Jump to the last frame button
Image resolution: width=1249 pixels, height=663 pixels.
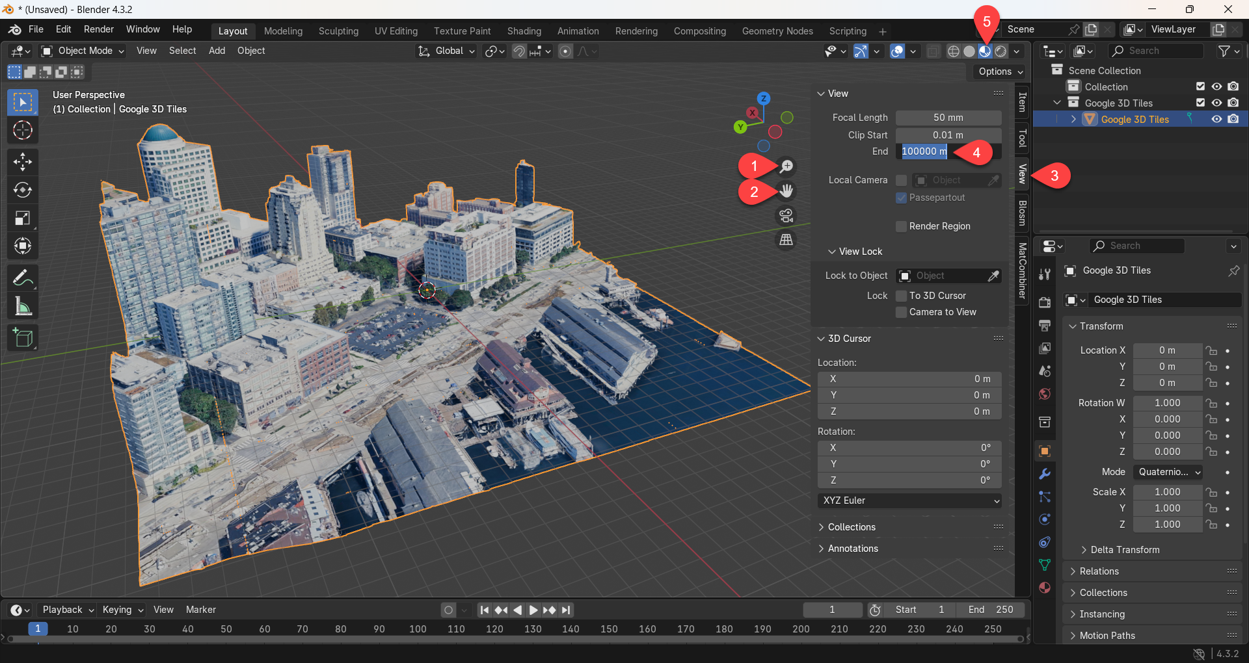tap(566, 610)
